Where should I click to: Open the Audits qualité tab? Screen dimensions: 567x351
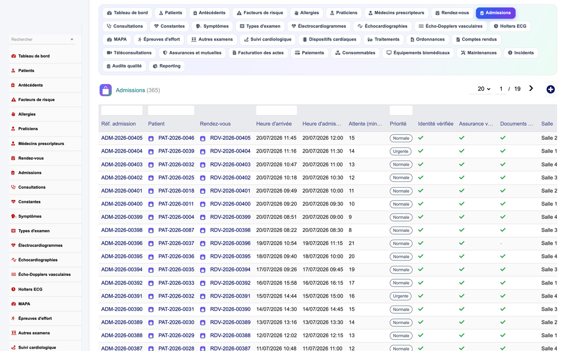tap(124, 66)
